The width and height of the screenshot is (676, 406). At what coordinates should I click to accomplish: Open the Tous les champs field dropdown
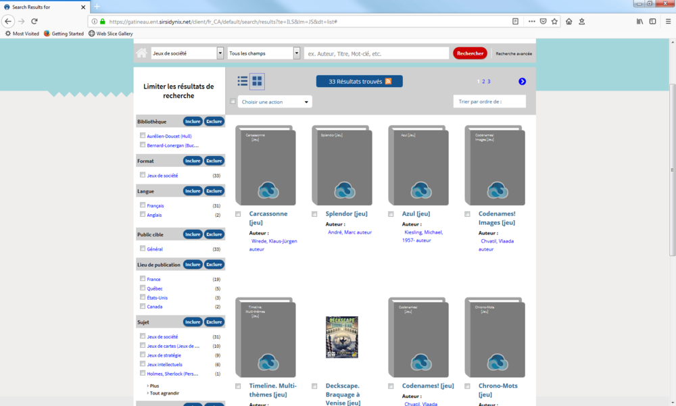pos(264,53)
